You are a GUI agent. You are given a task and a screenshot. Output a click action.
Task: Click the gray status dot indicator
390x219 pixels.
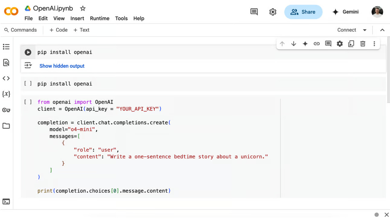pyautogui.click(x=376, y=215)
